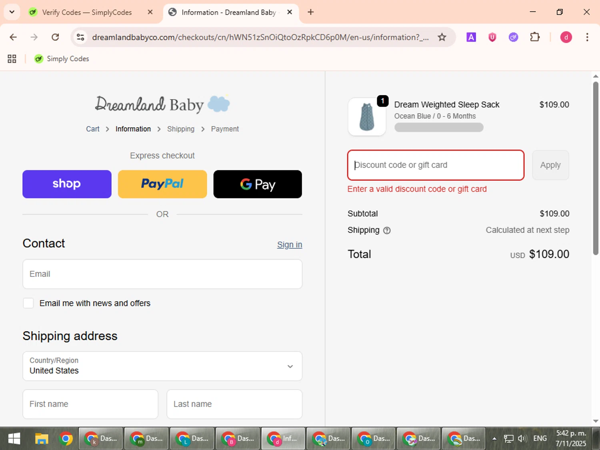
Task: Click the 'Enter a valid discount code' error text
Action: coord(417,189)
